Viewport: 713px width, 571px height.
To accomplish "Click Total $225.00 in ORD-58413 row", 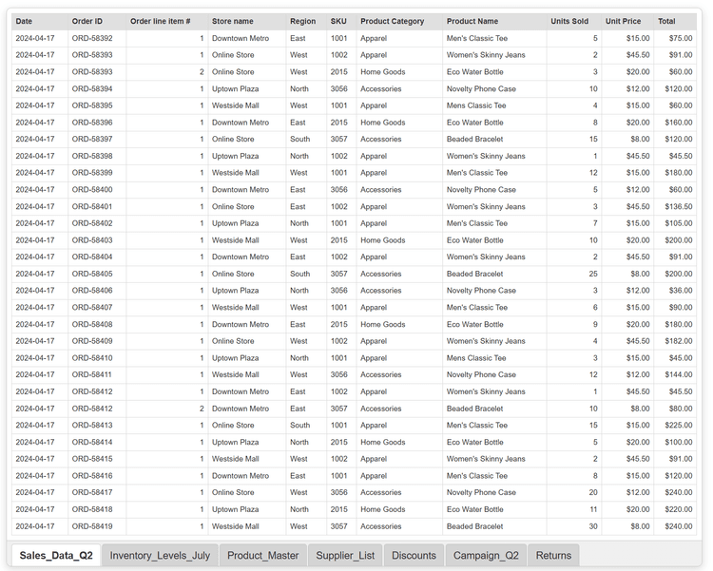I will point(675,425).
